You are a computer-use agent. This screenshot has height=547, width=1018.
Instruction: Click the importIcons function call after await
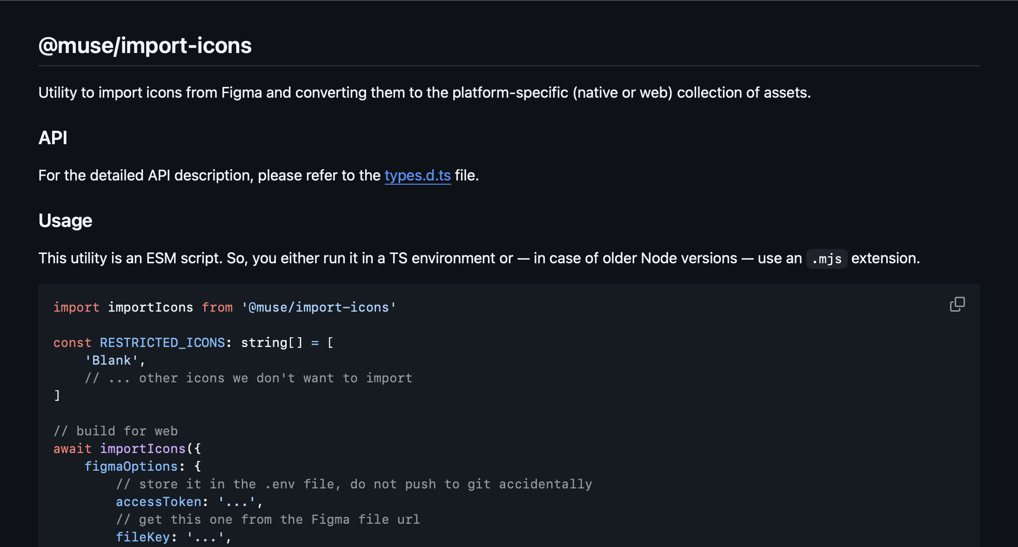(x=142, y=449)
